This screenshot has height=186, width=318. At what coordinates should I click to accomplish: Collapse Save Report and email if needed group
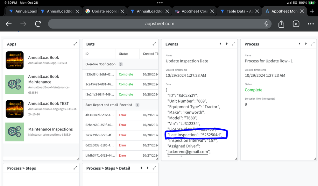tap(120, 105)
